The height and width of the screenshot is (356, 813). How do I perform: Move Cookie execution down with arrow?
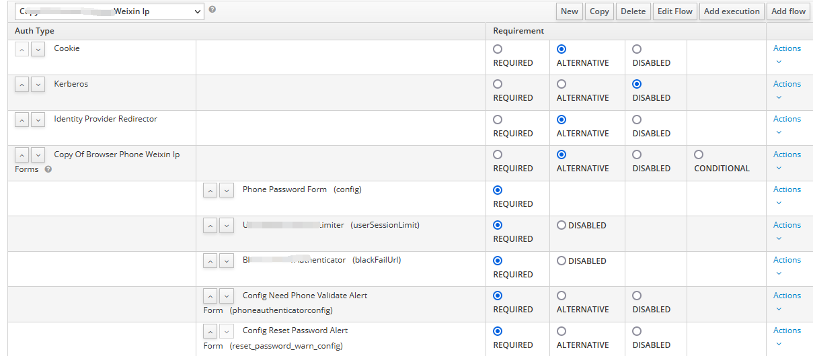click(38, 49)
